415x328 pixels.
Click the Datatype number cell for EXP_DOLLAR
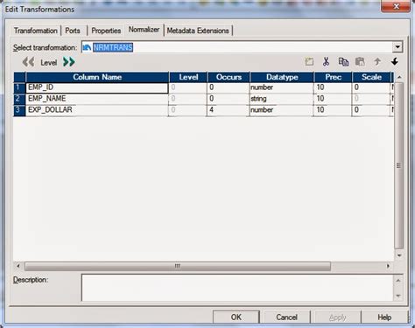pos(281,110)
